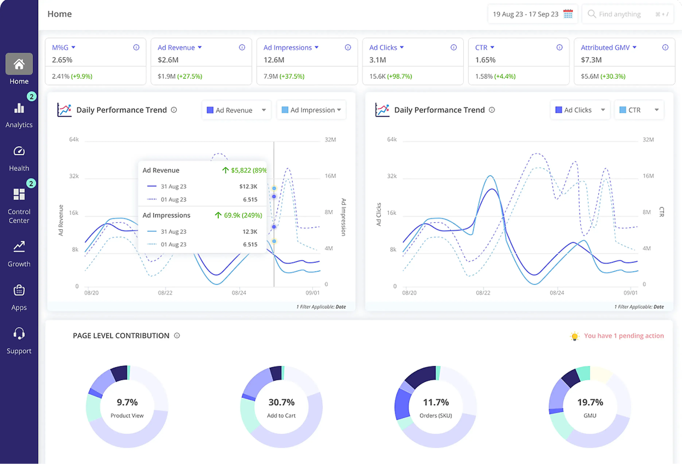The image size is (682, 464).
Task: Expand the Attributed GMV metric dropdown
Action: pos(634,48)
